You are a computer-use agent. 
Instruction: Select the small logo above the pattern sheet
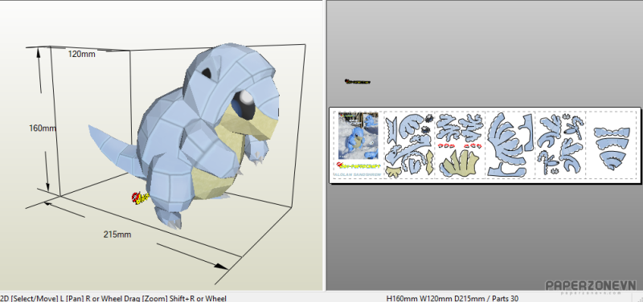pyautogui.click(x=358, y=82)
